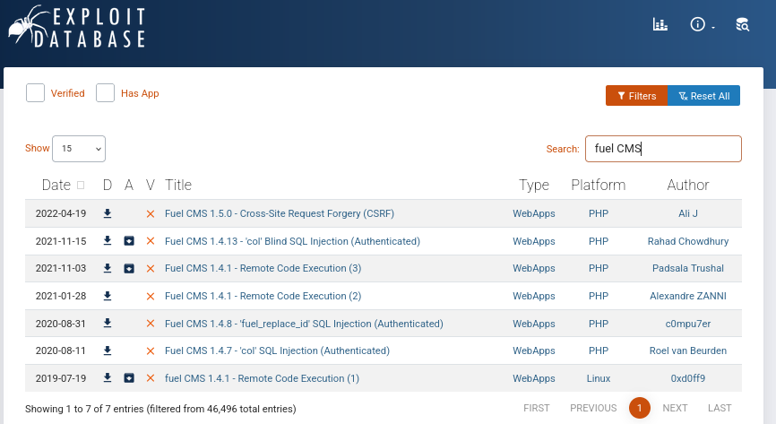Download vulnerable app for Remote Code Execution (3)
The height and width of the screenshot is (424, 776).
tap(129, 268)
